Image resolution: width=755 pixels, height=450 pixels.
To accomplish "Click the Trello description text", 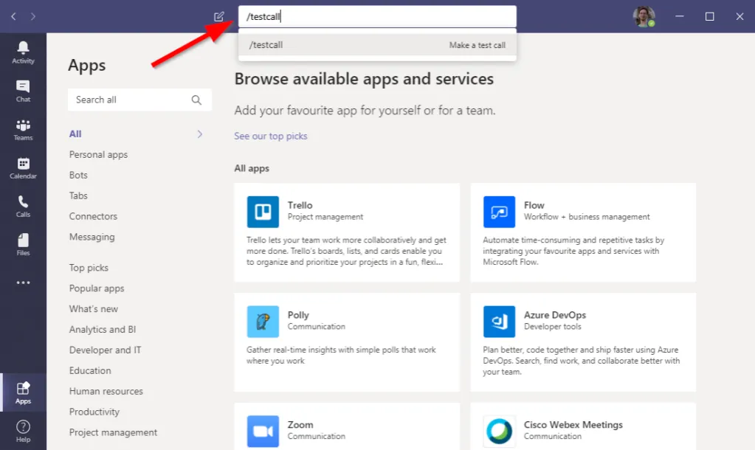I will (x=346, y=252).
